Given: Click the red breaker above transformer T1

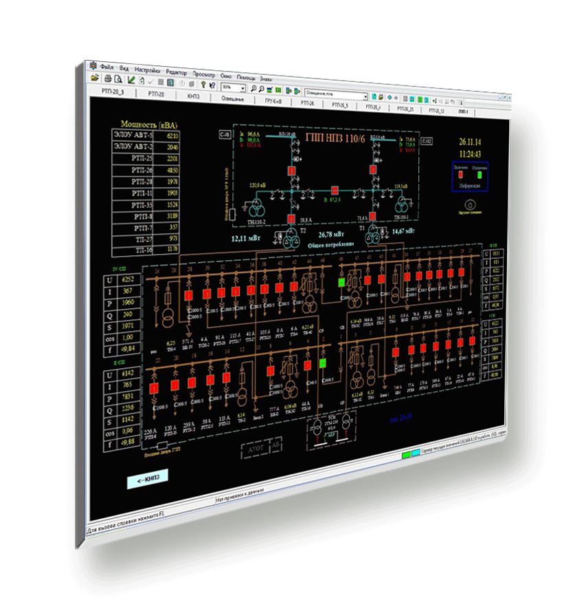Looking at the screenshot, I should click(372, 216).
